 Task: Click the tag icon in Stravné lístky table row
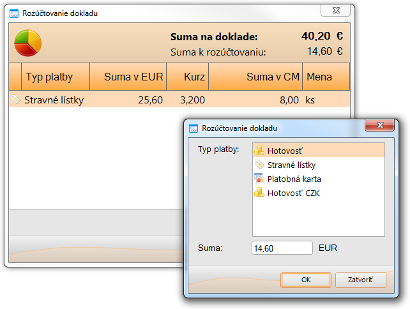point(16,100)
